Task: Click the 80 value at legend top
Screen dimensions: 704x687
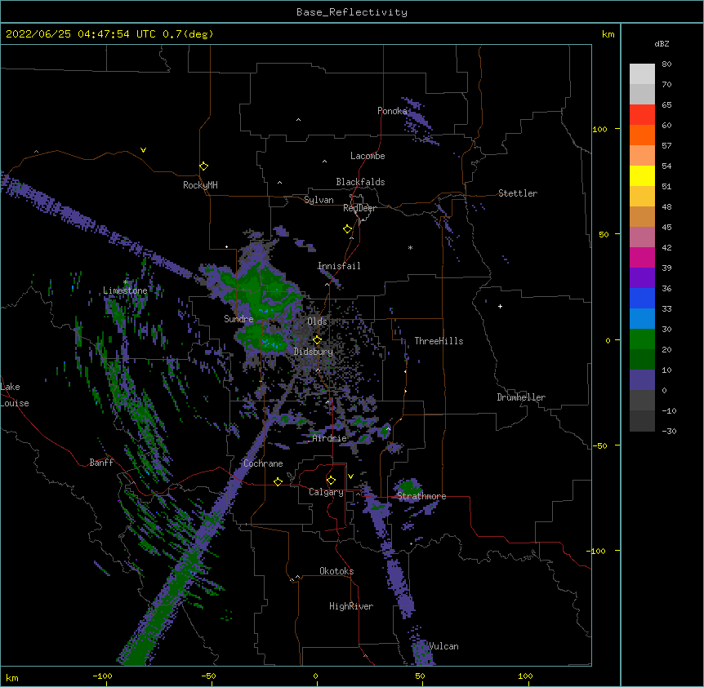Action: [x=666, y=64]
